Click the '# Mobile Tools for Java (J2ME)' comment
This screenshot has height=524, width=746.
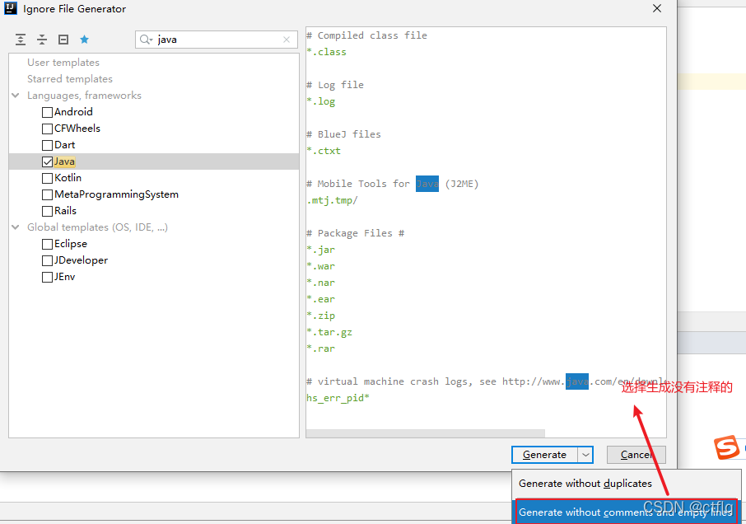(393, 184)
